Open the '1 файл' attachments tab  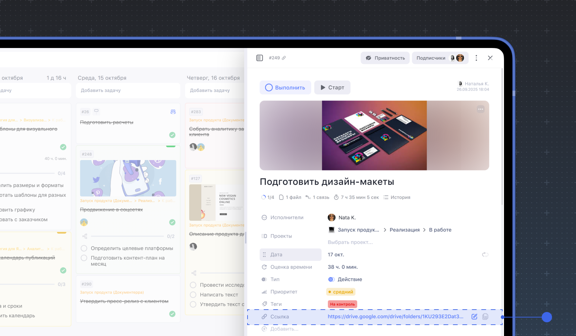[x=290, y=197]
